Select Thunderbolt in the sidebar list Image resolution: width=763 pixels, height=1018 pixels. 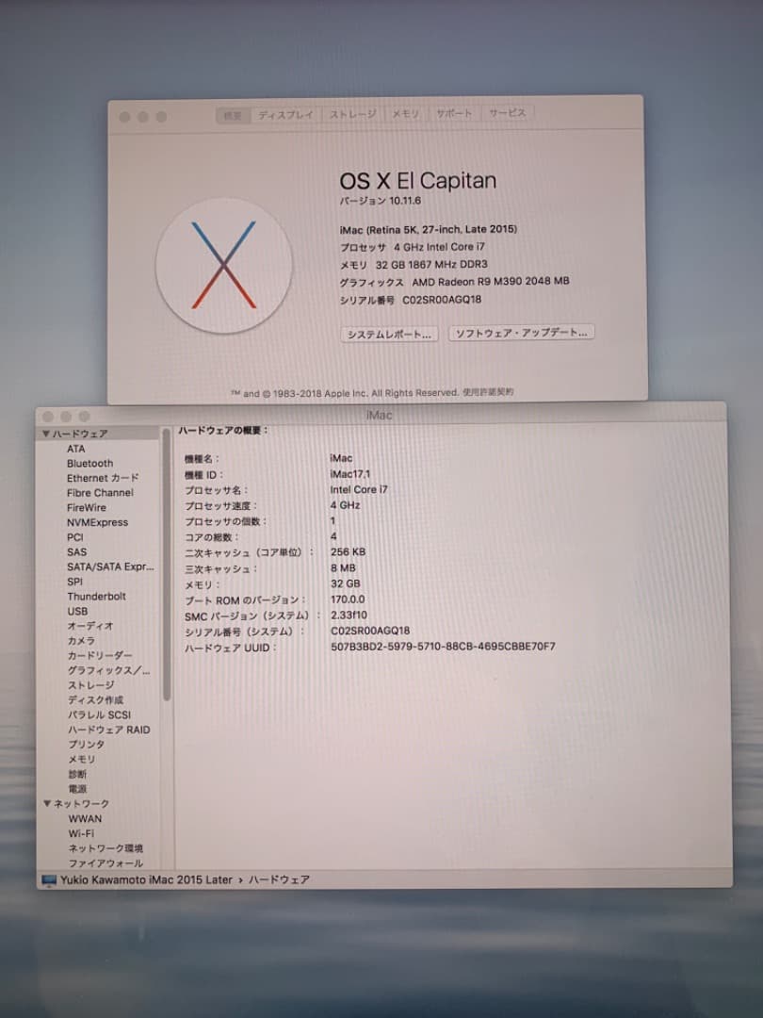pos(96,597)
